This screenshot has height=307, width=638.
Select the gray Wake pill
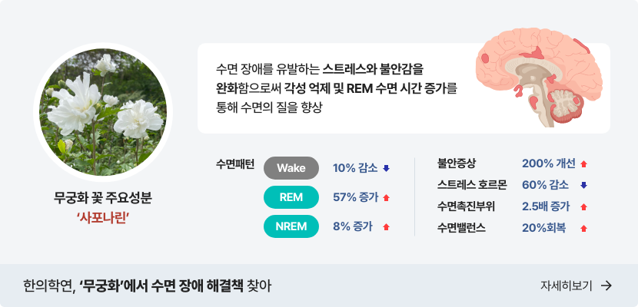click(x=291, y=168)
